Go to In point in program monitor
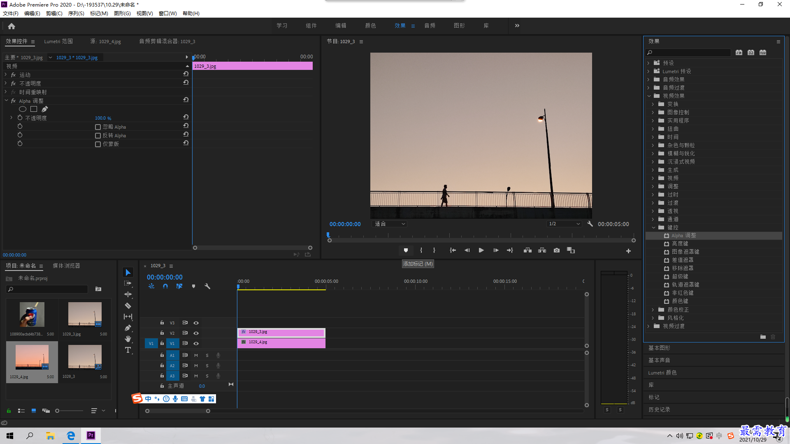This screenshot has width=790, height=444. tap(453, 250)
